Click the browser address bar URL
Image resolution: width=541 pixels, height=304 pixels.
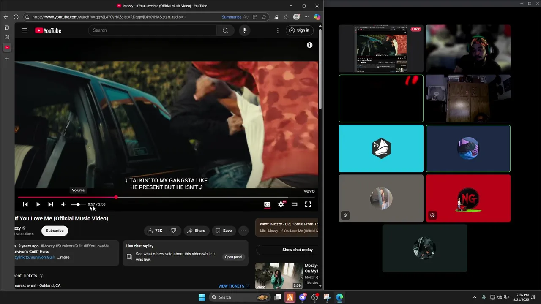click(x=109, y=17)
